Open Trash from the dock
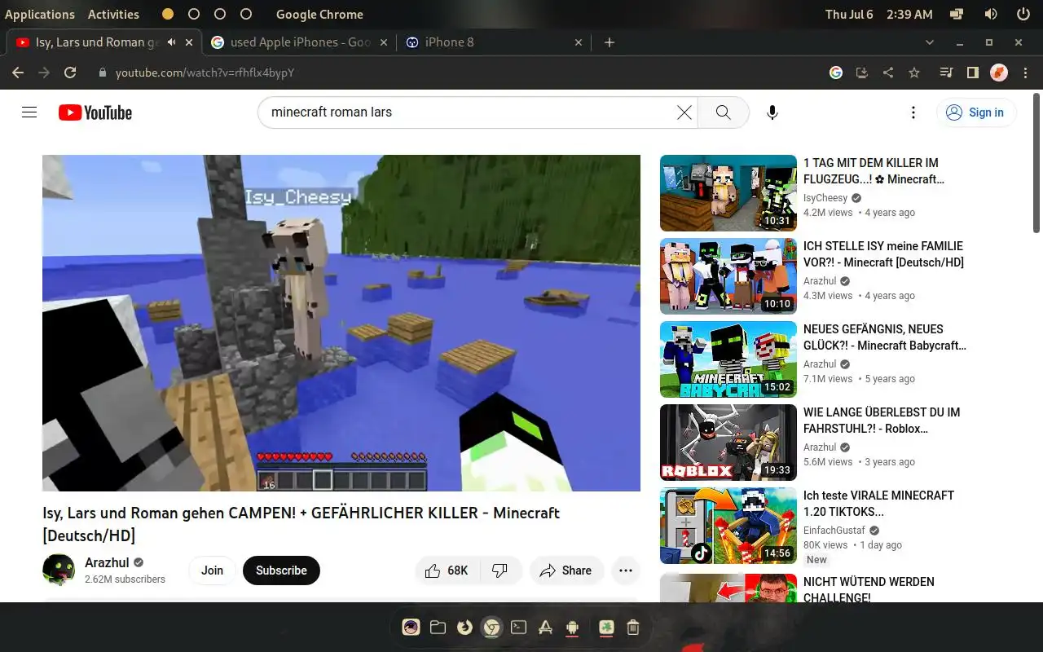This screenshot has width=1043, height=652. coord(633,627)
